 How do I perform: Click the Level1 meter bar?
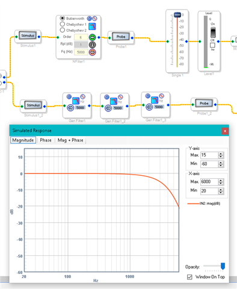[206, 42]
